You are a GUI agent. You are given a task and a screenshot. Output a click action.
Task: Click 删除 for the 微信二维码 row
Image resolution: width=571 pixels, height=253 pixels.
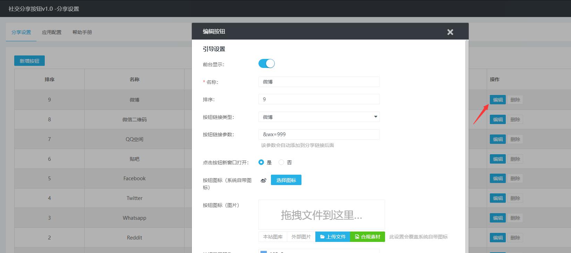pyautogui.click(x=515, y=120)
